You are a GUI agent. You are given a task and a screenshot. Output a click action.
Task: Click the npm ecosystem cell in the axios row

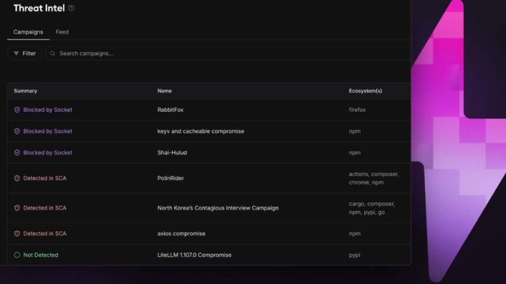coord(355,234)
